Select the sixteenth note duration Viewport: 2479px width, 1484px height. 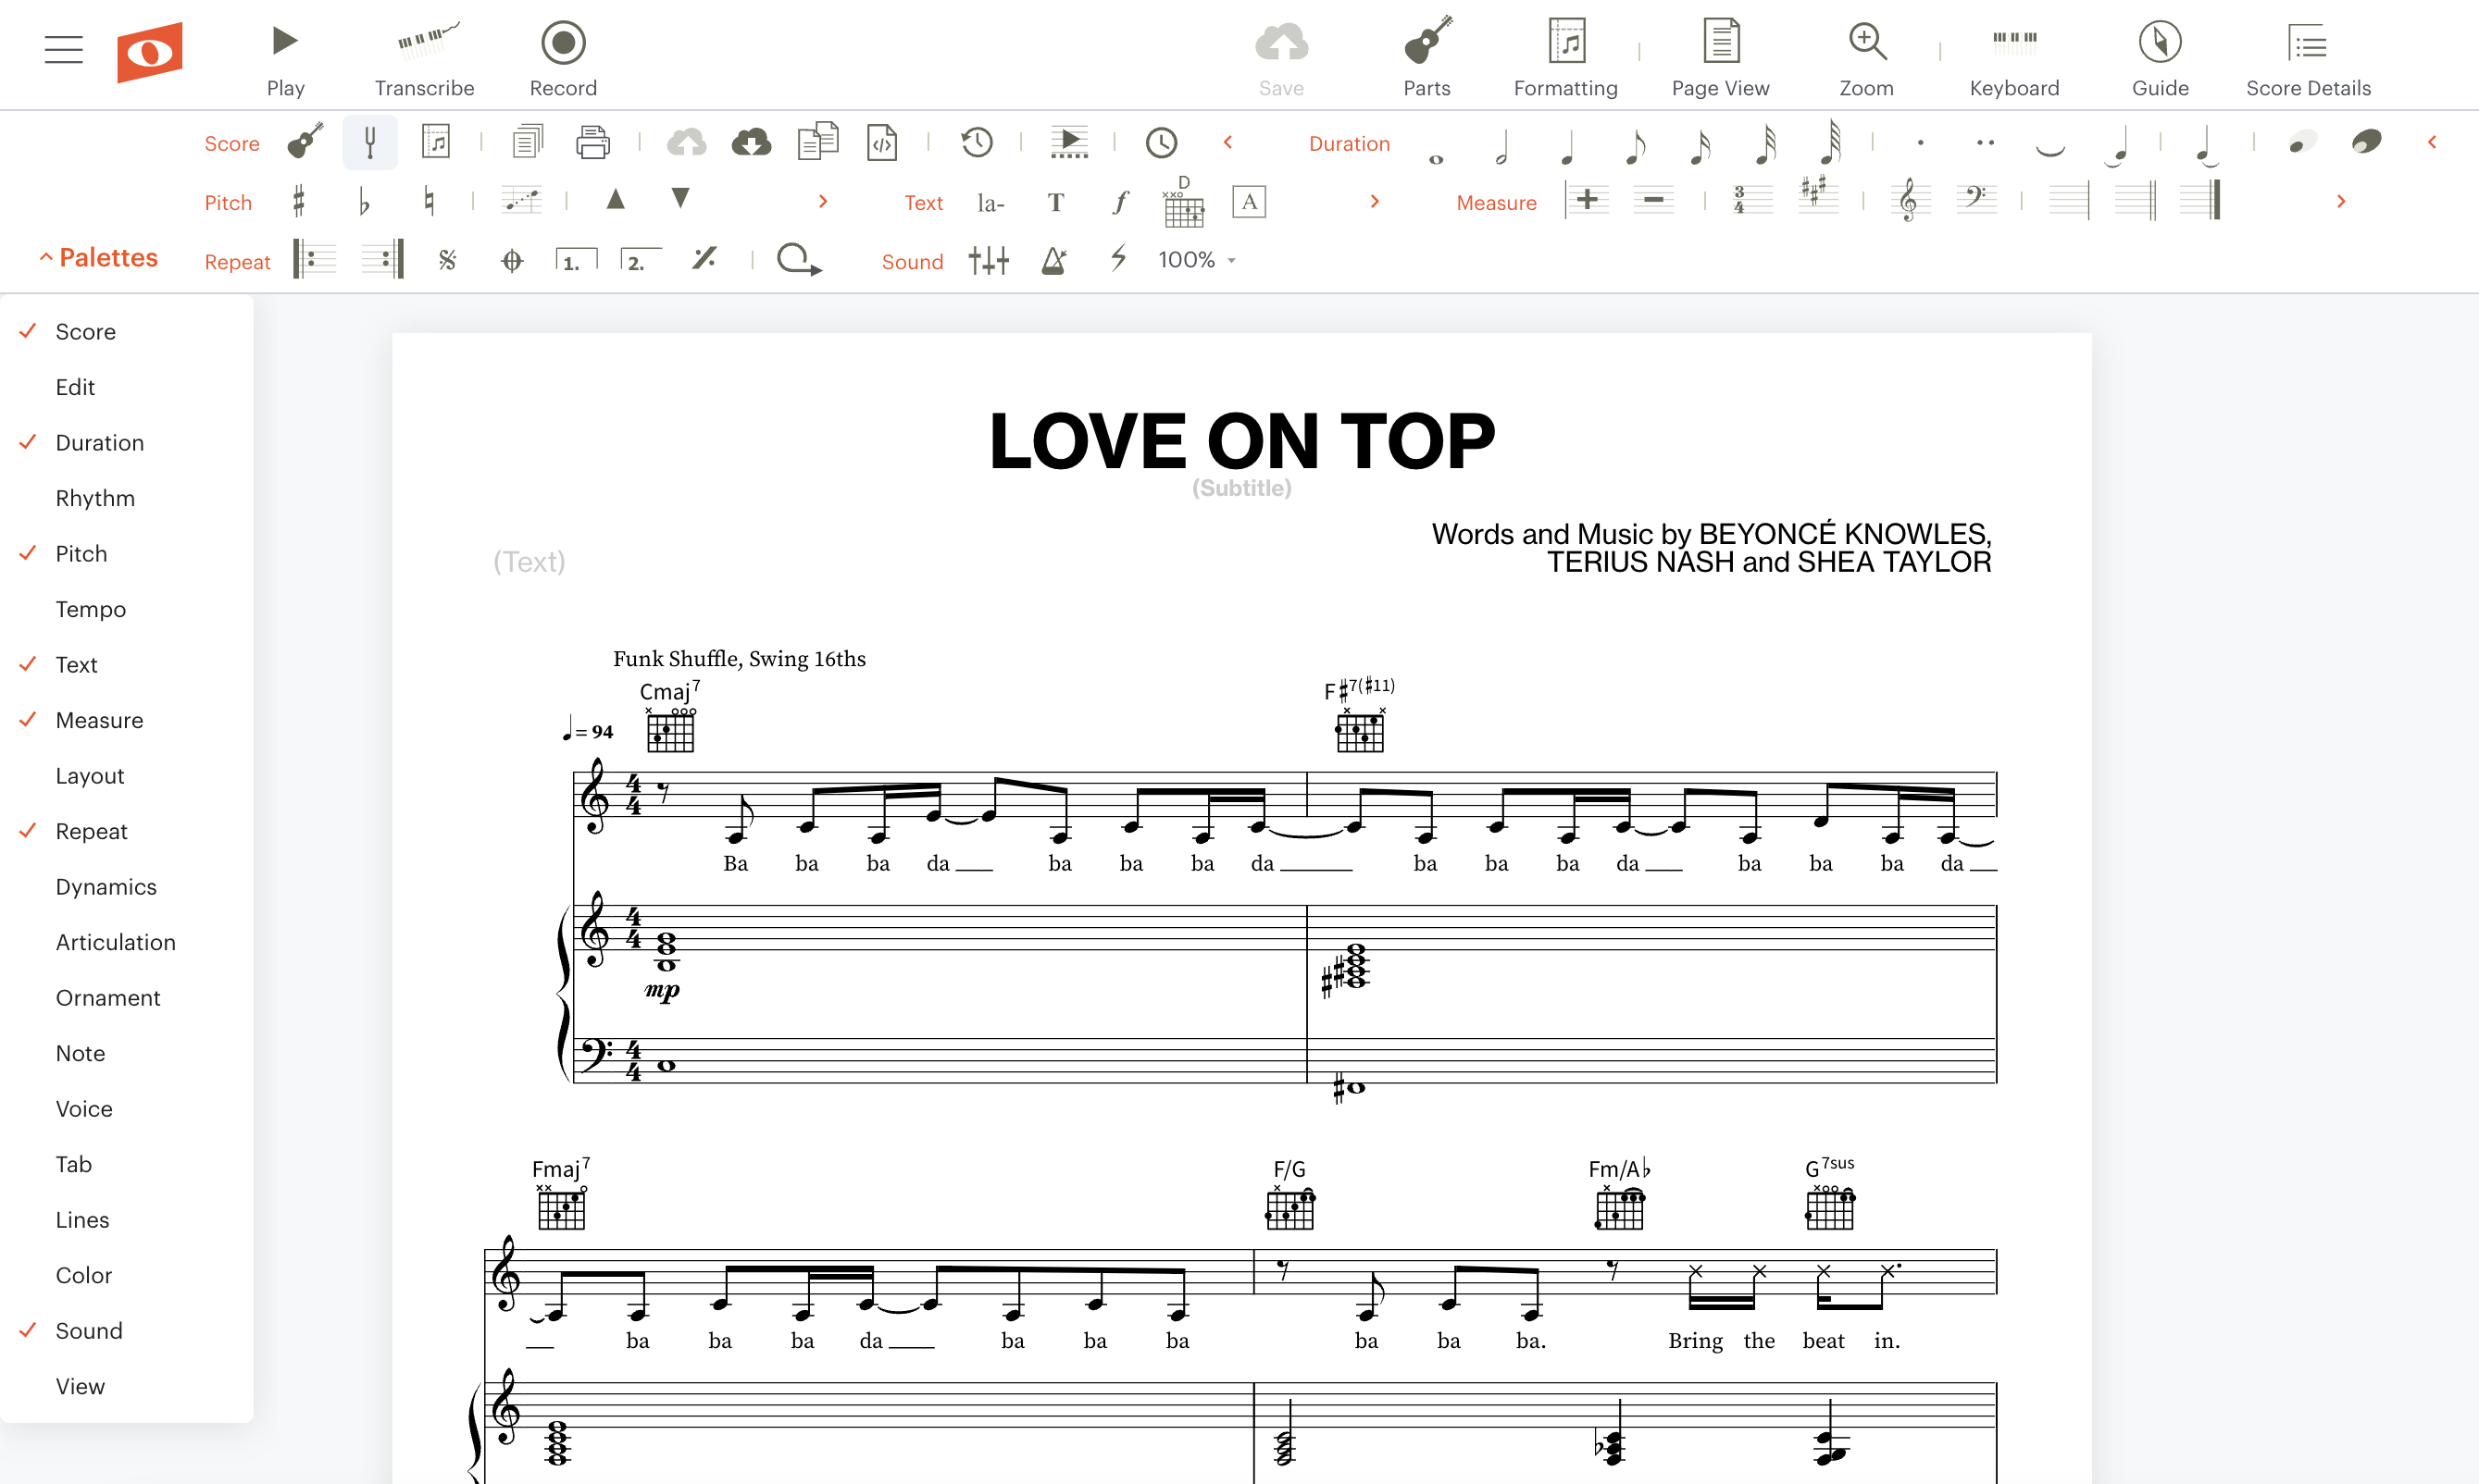[1700, 146]
